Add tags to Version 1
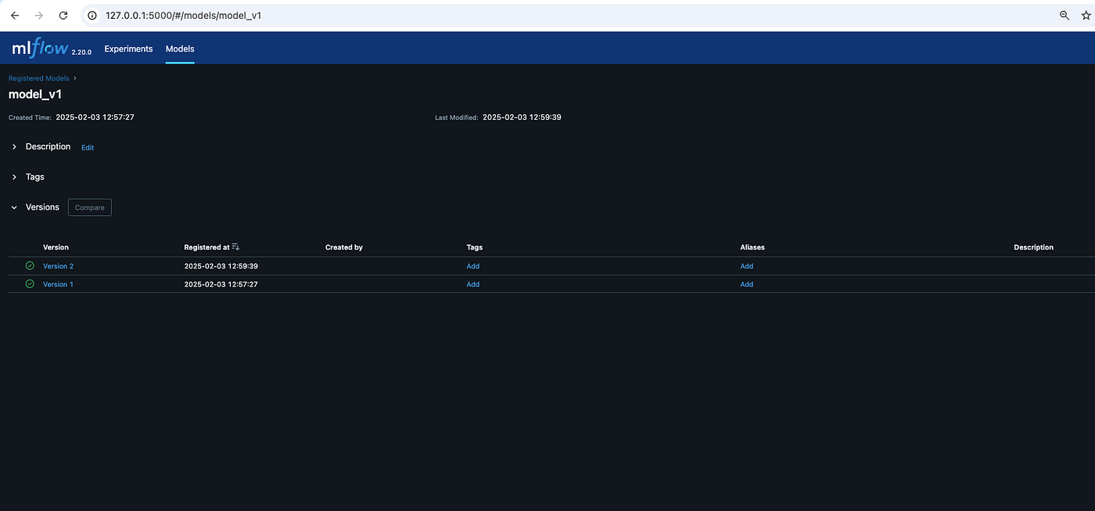This screenshot has height=511, width=1095. tap(473, 284)
